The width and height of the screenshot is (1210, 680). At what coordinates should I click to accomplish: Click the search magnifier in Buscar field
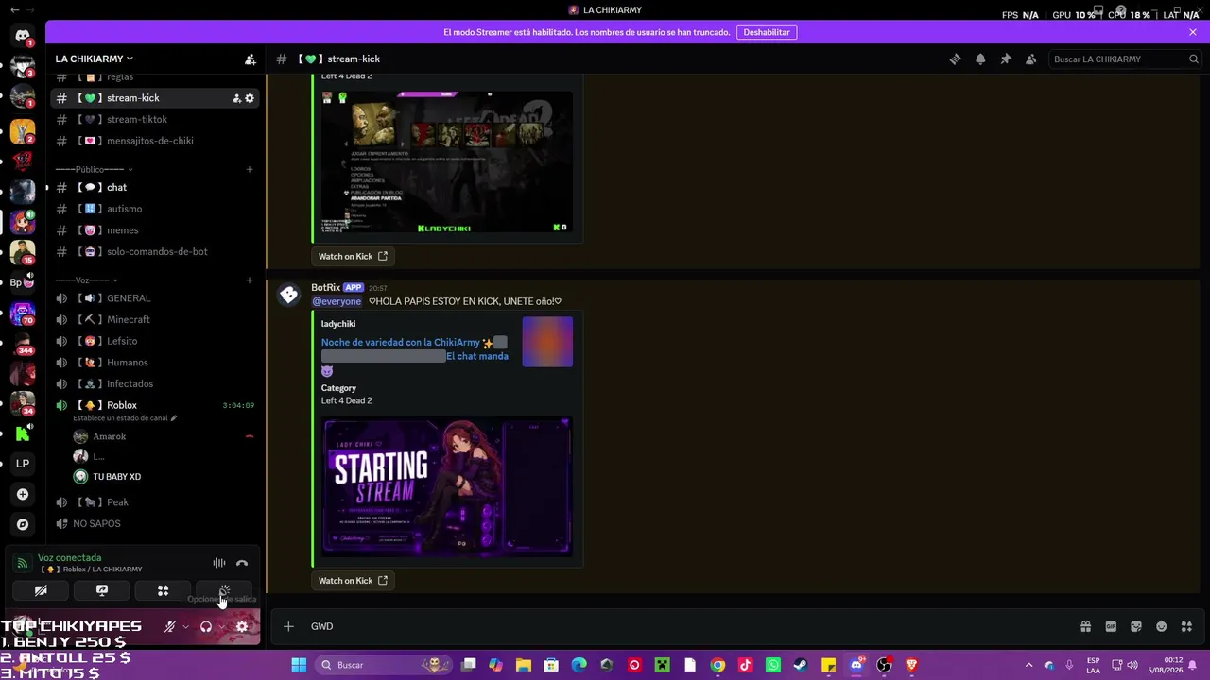[1194, 59]
